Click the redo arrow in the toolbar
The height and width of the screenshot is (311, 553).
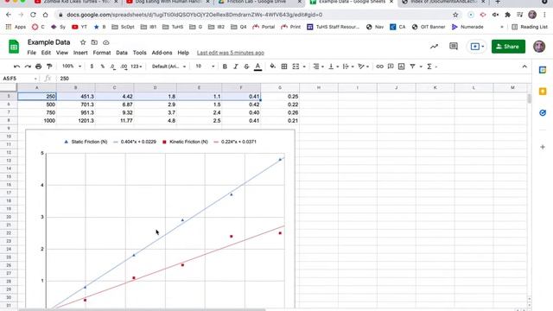coord(28,67)
